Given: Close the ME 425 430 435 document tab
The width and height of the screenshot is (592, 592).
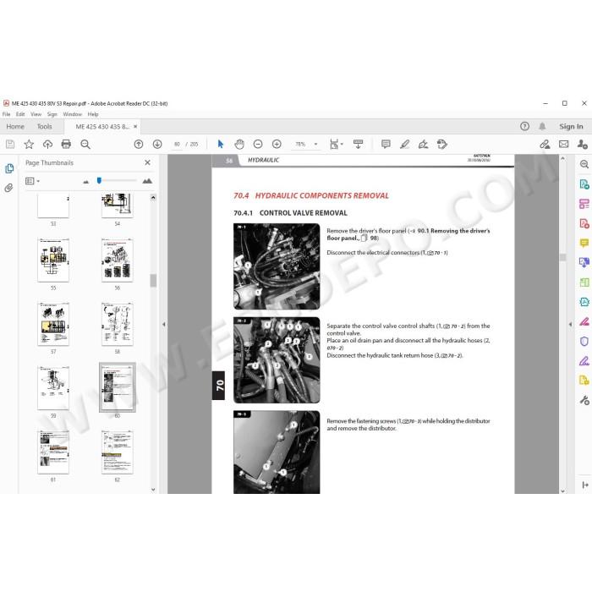Looking at the screenshot, I should pyautogui.click(x=135, y=127).
